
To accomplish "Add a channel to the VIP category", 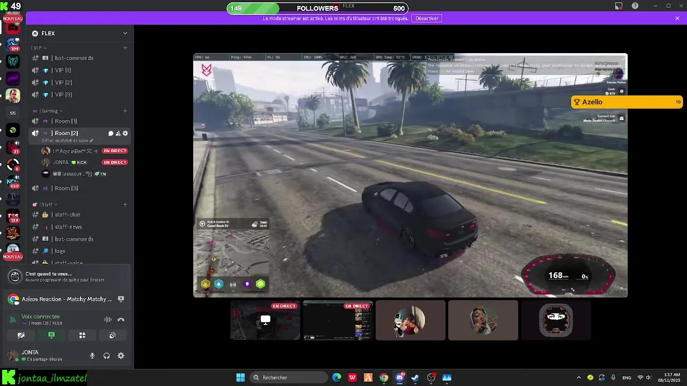I will click(x=125, y=48).
